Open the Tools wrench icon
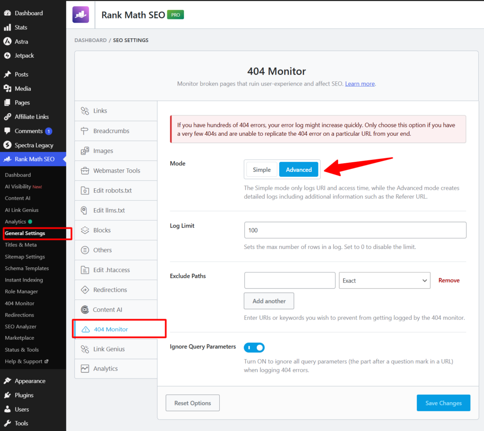The height and width of the screenshot is (431, 484). tap(8, 423)
